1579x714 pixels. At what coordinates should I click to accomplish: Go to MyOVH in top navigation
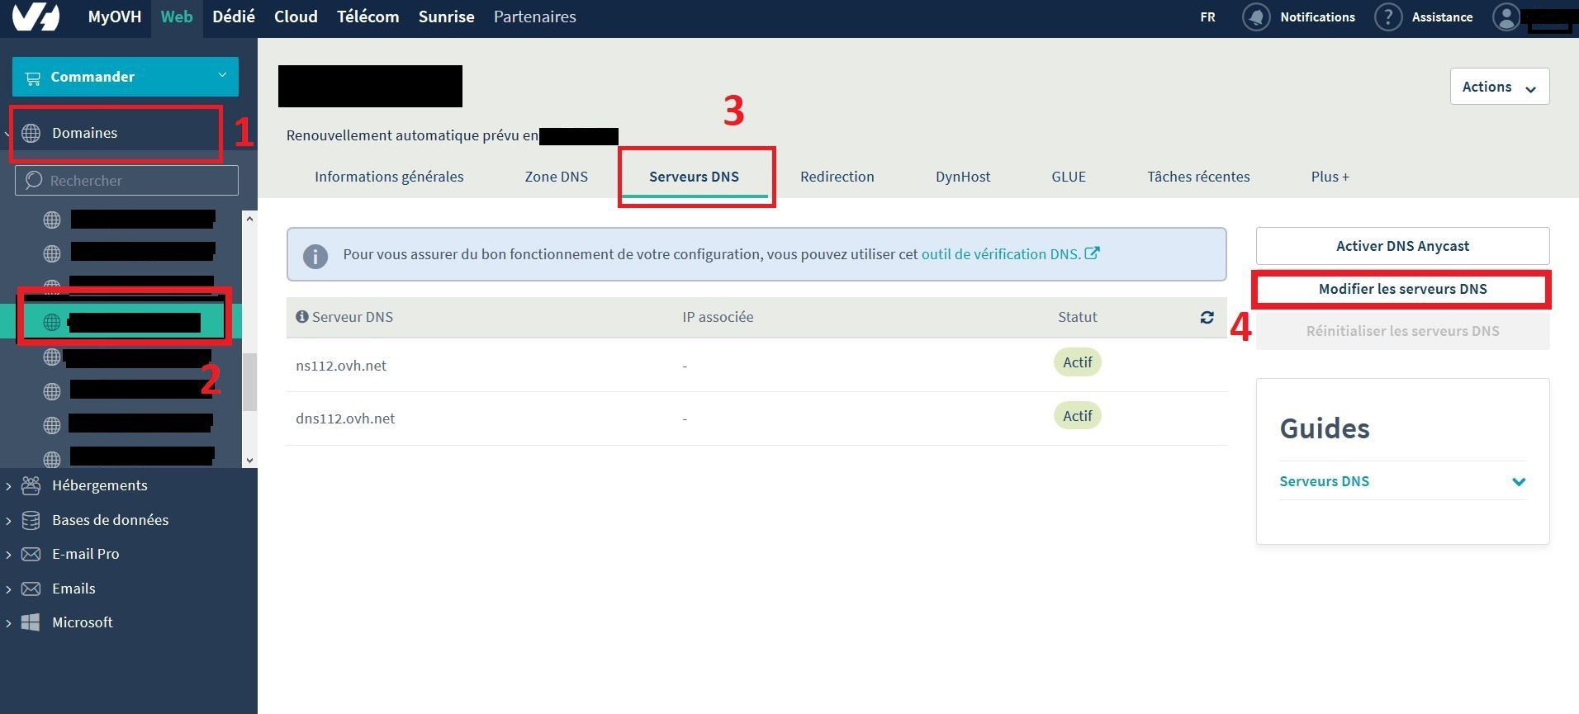[x=115, y=17]
